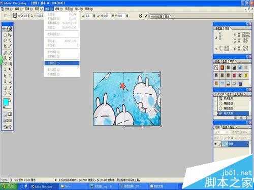This screenshot has height=190, width=254.
Task: Select the Slice tool
Action: point(10,46)
